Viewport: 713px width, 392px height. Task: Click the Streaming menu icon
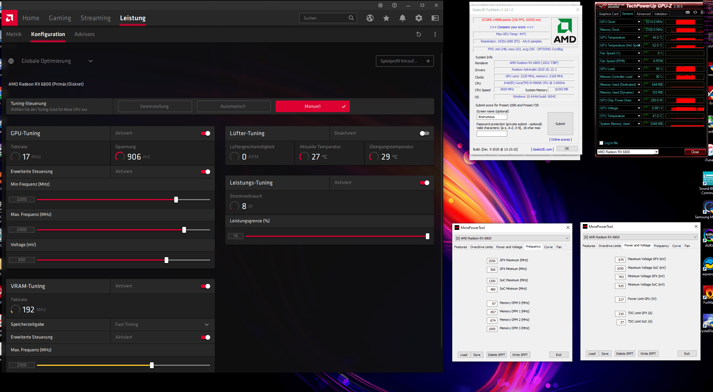[96, 18]
